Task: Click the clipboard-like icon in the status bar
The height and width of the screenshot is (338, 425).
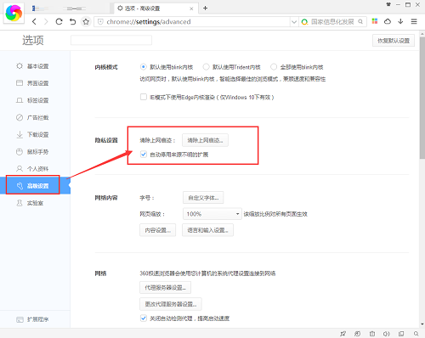Action: pyautogui.click(x=372, y=334)
